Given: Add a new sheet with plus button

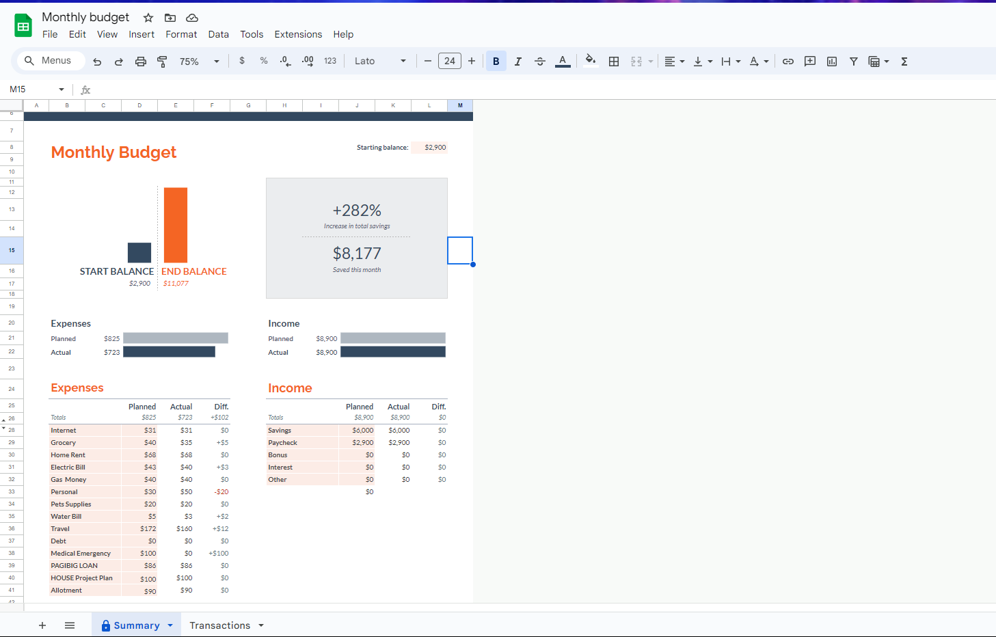Looking at the screenshot, I should 42,625.
